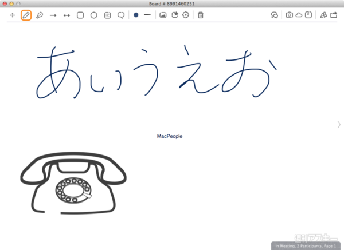Screen dimensions: 344x250
Task: Select the text note tool
Action: point(108,15)
